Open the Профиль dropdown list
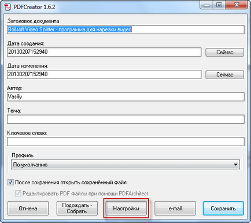 click(125, 165)
